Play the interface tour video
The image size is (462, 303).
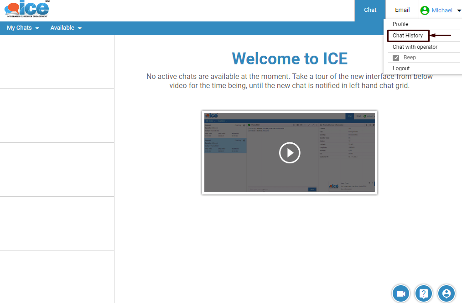coord(290,153)
